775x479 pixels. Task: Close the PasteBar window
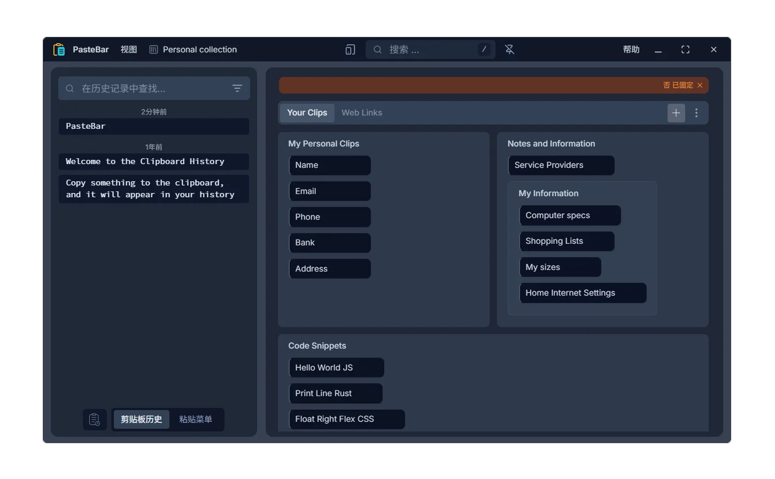pos(714,50)
